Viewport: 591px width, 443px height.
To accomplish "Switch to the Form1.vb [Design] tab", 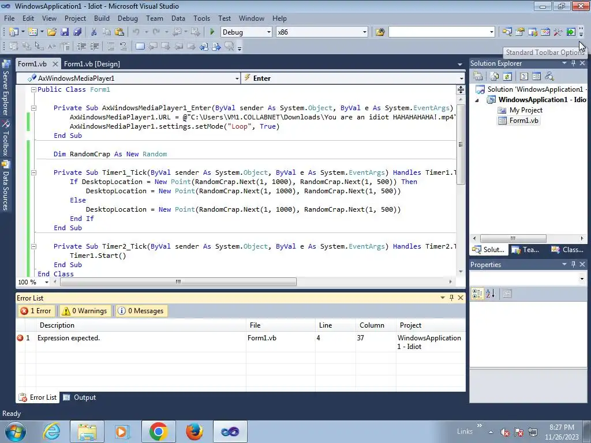I will (x=92, y=64).
